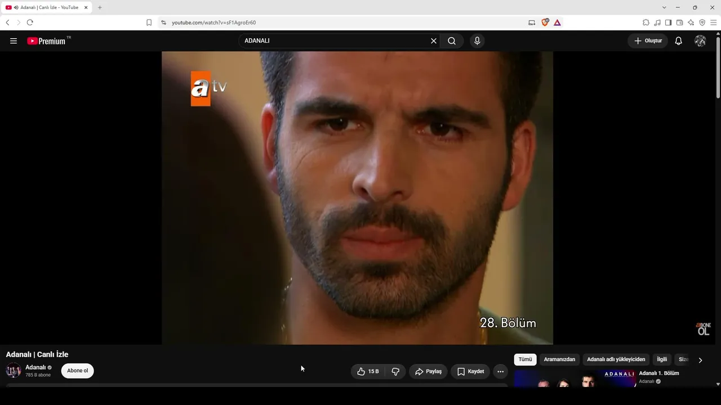This screenshot has height=405, width=721.
Task: Open the VPN shield icon
Action: (x=702, y=22)
